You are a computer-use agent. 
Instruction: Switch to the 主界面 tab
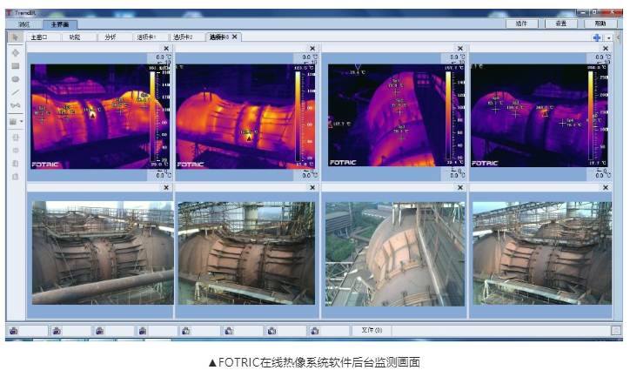(61, 24)
